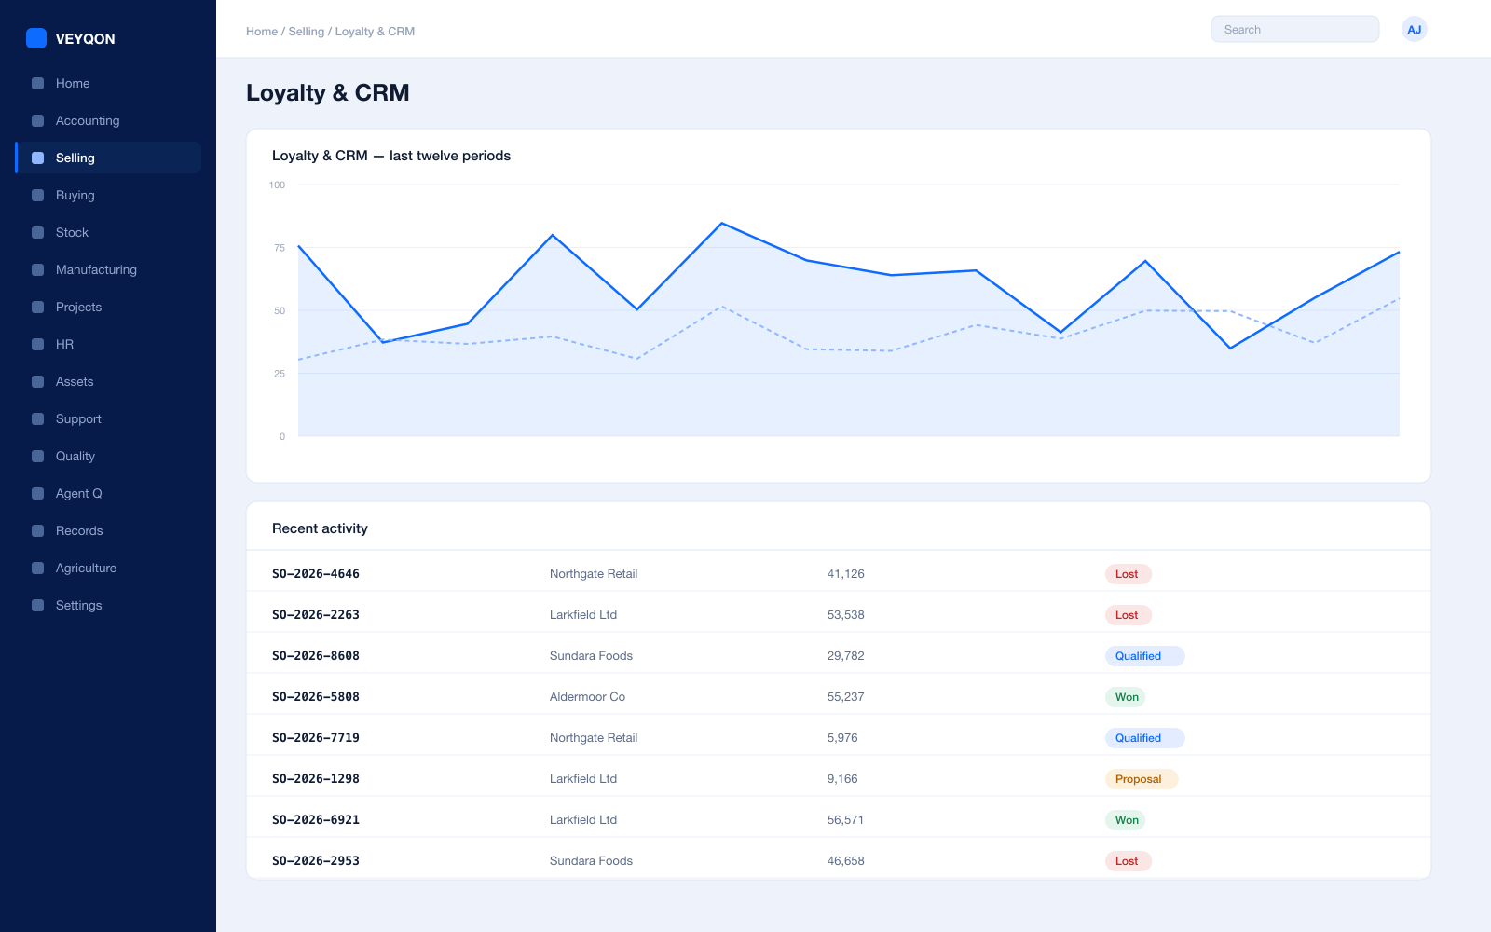1491x932 pixels.
Task: Open Assets section
Action: pos(108,381)
